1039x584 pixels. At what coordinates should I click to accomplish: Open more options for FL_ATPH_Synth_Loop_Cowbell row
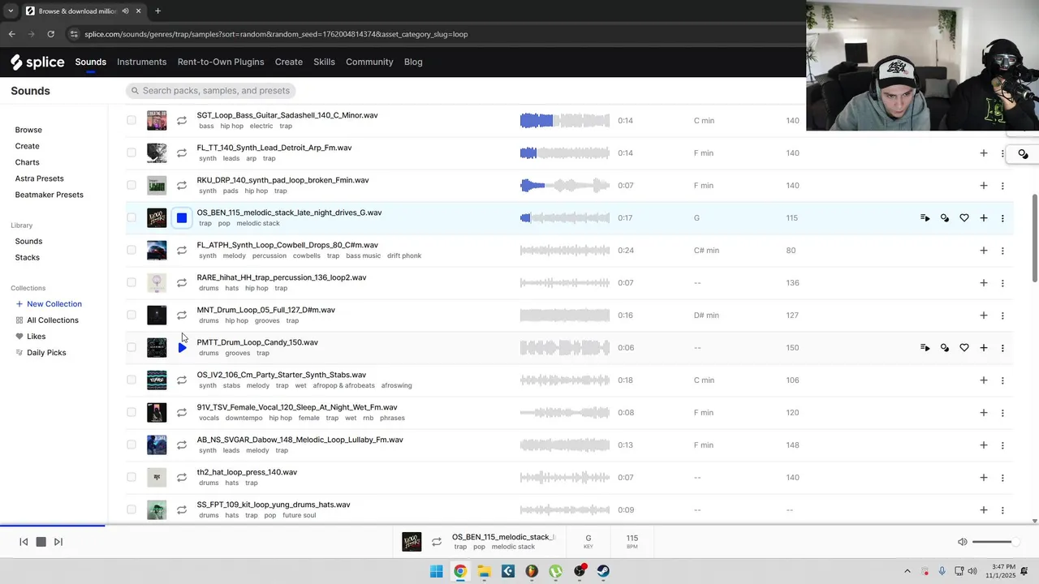1002,250
